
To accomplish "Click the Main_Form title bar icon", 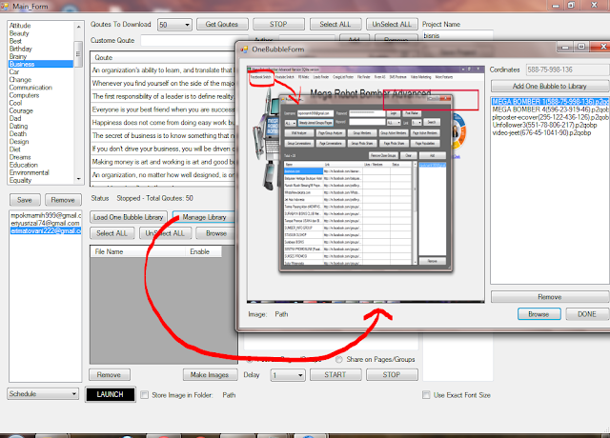I will tap(5, 6).
